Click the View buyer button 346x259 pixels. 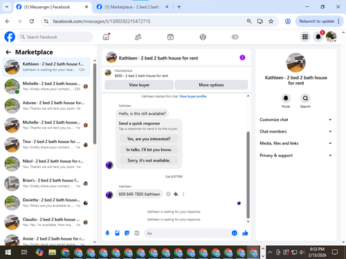(x=139, y=85)
